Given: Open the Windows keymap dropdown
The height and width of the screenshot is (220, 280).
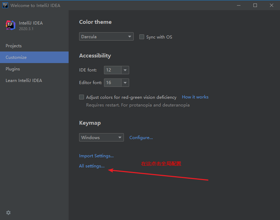Looking at the screenshot, I should (101, 137).
